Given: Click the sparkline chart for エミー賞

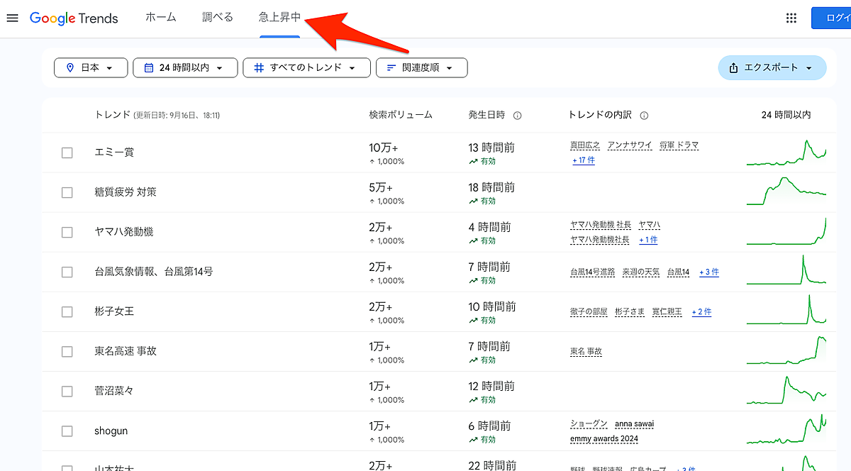Looking at the screenshot, I should coord(786,153).
